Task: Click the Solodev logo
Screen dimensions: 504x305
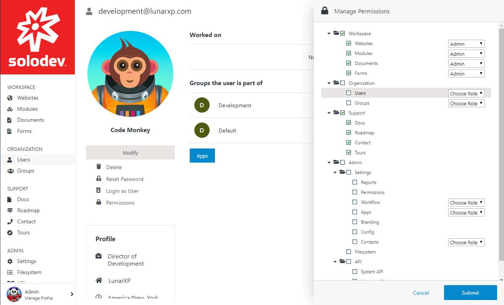Action: [37, 37]
